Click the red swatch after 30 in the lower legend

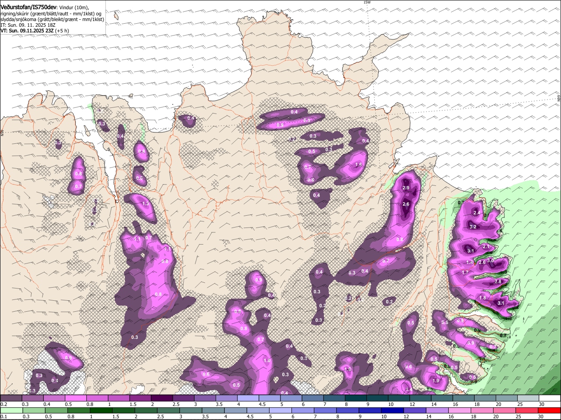(550, 410)
